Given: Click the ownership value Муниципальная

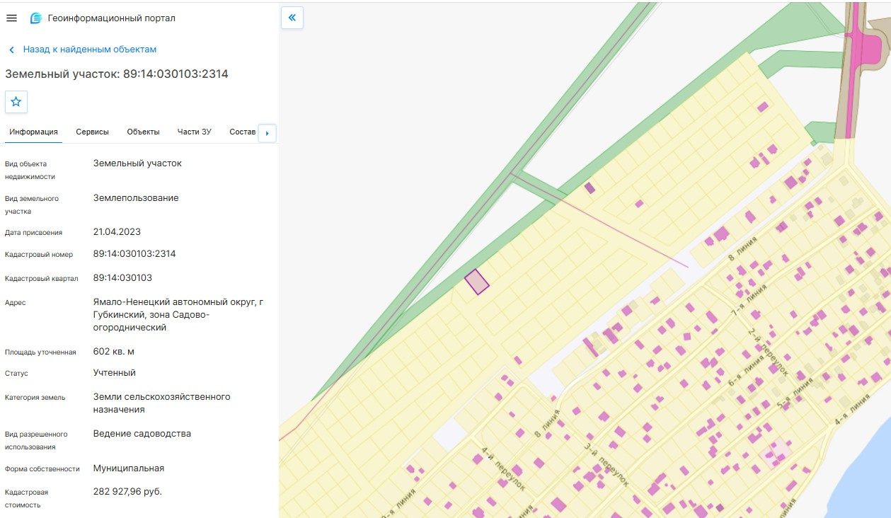Looking at the screenshot, I should coord(129,468).
